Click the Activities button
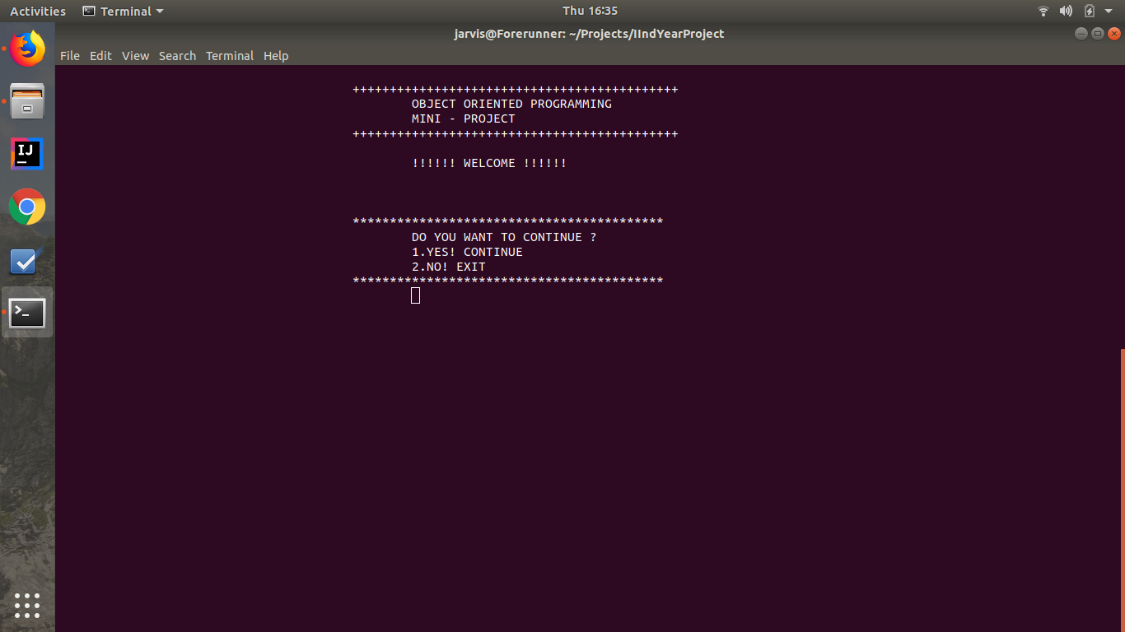 click(38, 12)
